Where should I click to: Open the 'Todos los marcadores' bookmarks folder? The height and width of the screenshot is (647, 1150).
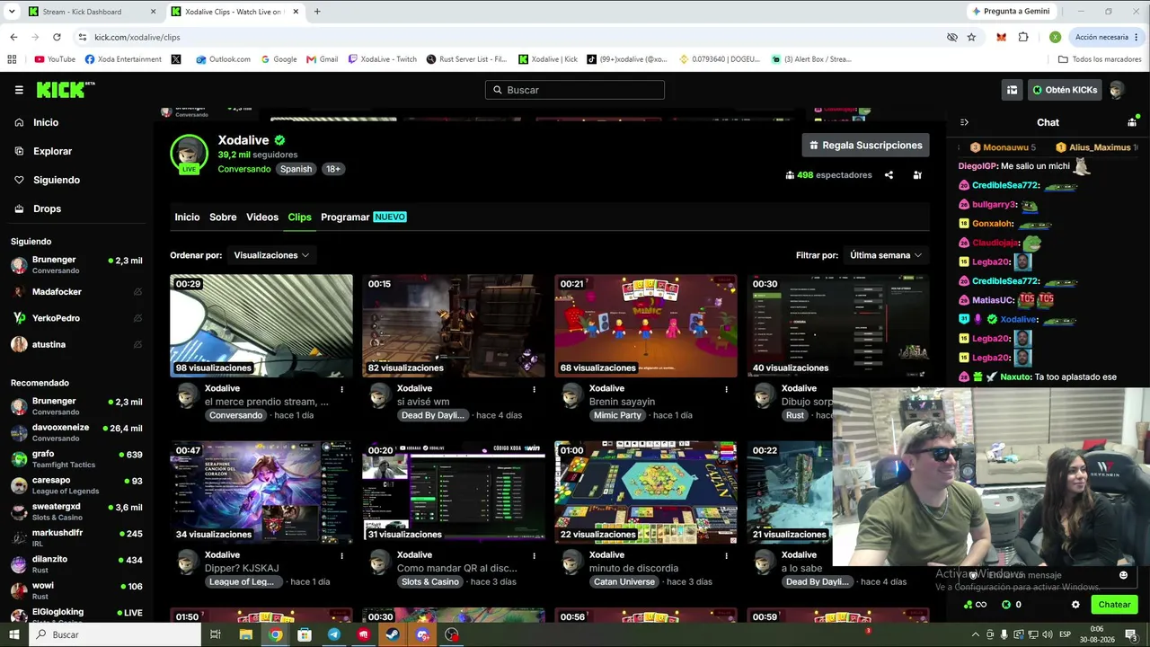pyautogui.click(x=1101, y=59)
